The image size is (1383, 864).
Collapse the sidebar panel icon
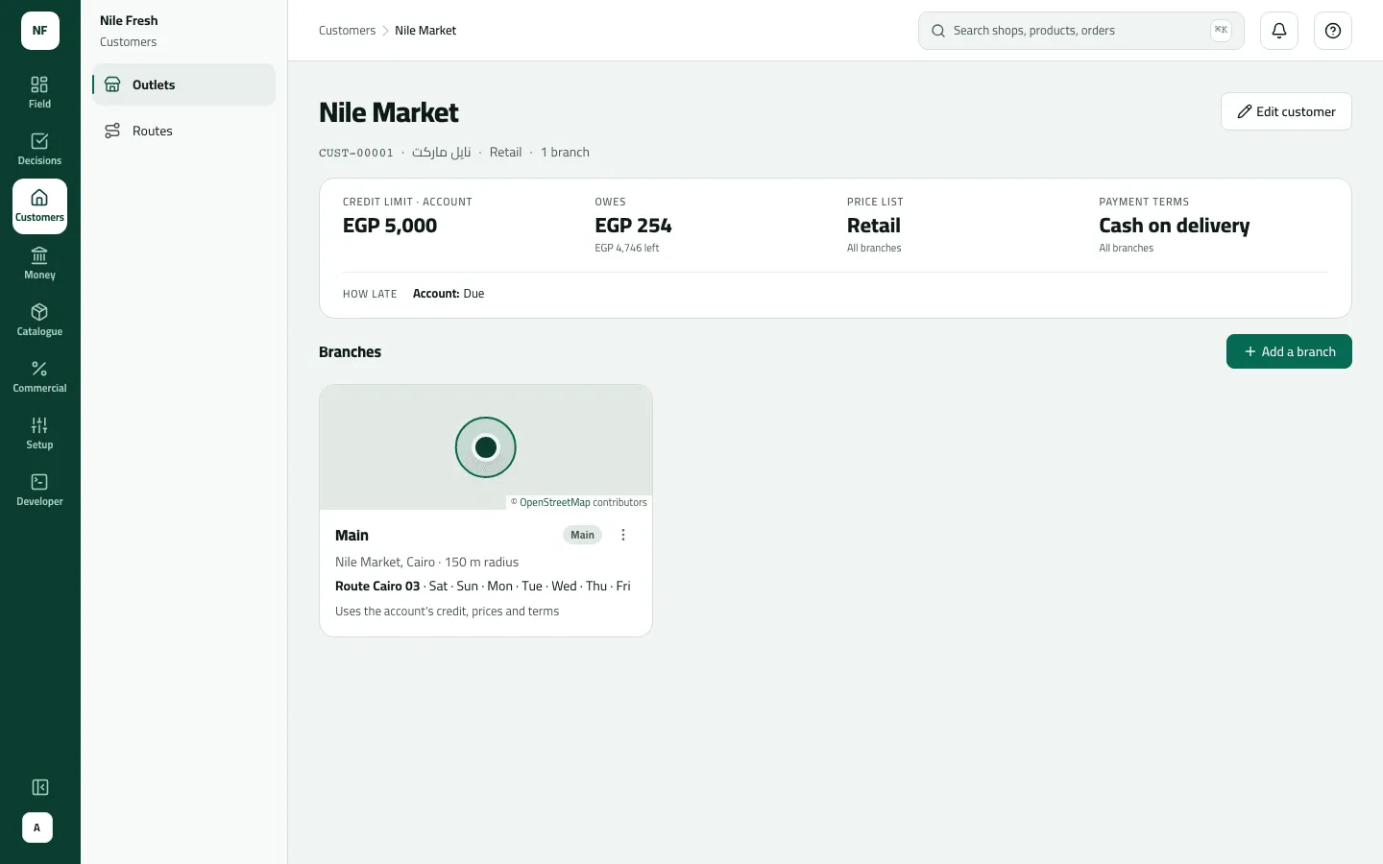pyautogui.click(x=39, y=787)
